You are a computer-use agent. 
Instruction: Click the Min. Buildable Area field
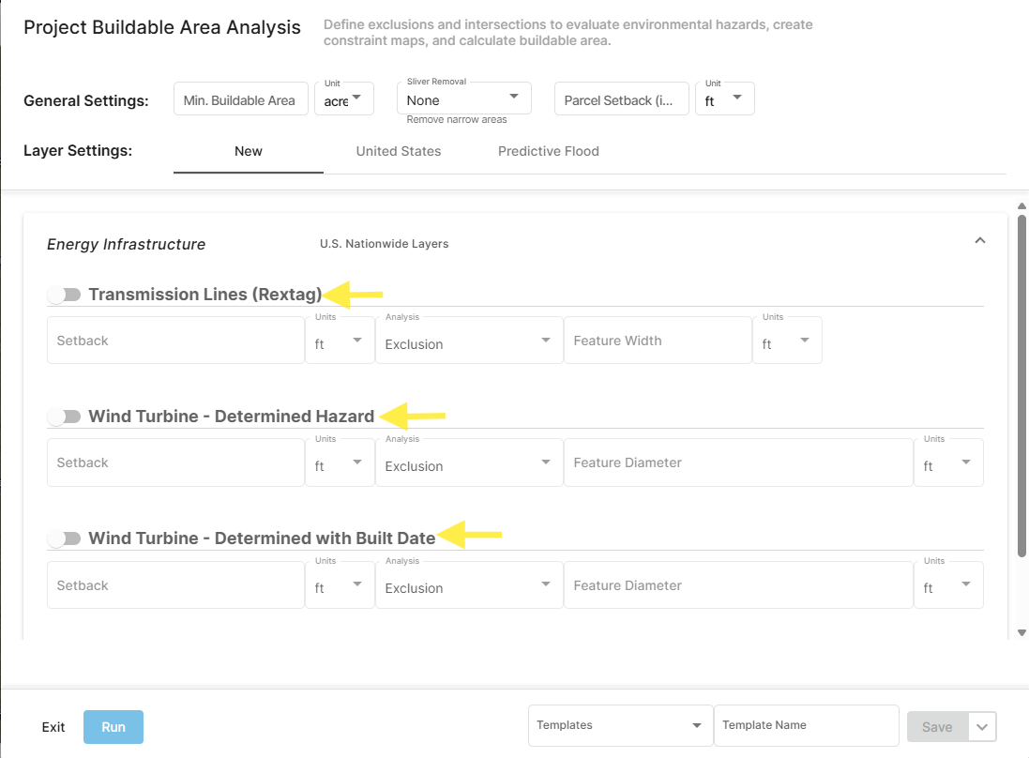240,98
